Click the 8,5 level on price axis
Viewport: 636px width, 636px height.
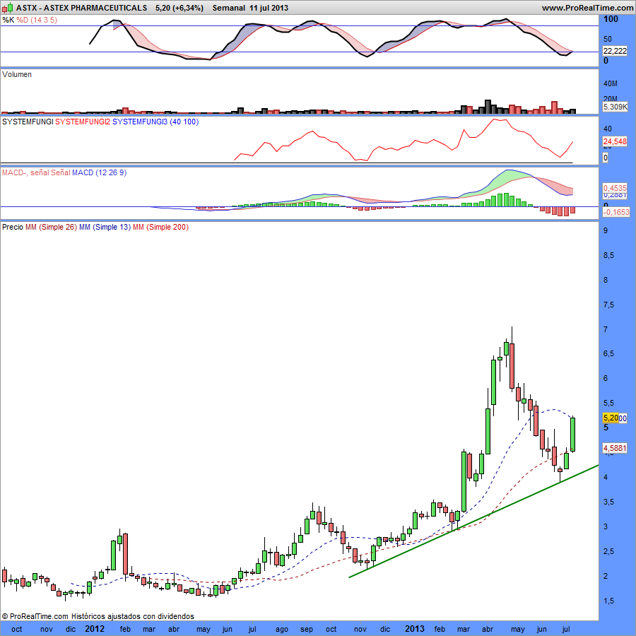point(608,255)
